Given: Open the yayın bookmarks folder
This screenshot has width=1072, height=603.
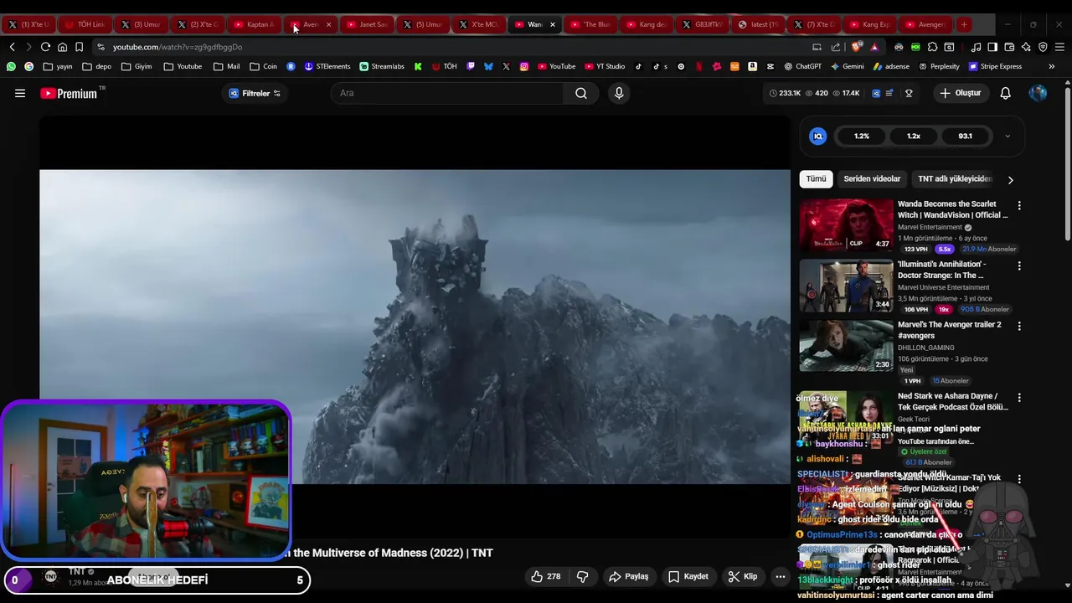Looking at the screenshot, I should coord(58,66).
